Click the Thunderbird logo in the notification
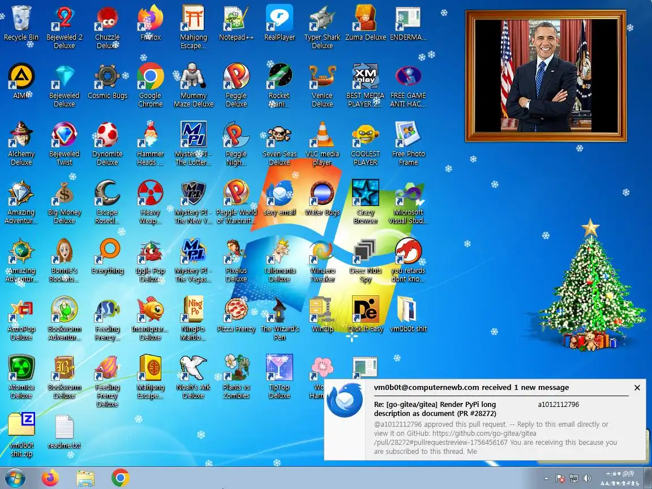 (x=344, y=400)
